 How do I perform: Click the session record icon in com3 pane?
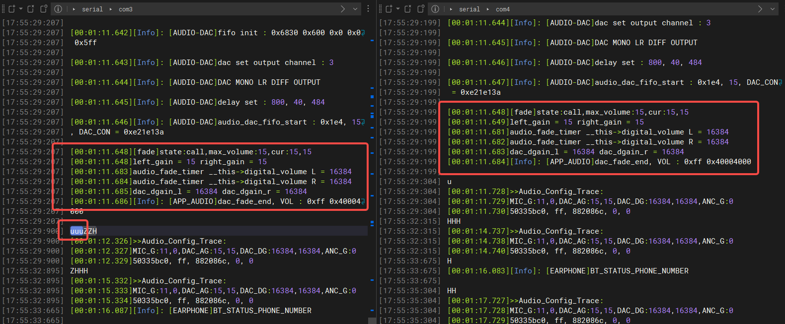click(44, 9)
